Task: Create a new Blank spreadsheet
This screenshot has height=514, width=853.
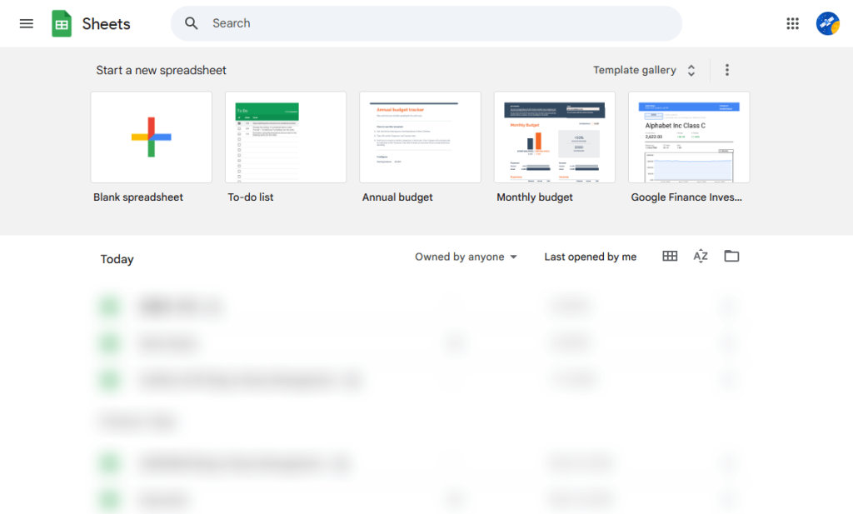Action: pyautogui.click(x=151, y=137)
